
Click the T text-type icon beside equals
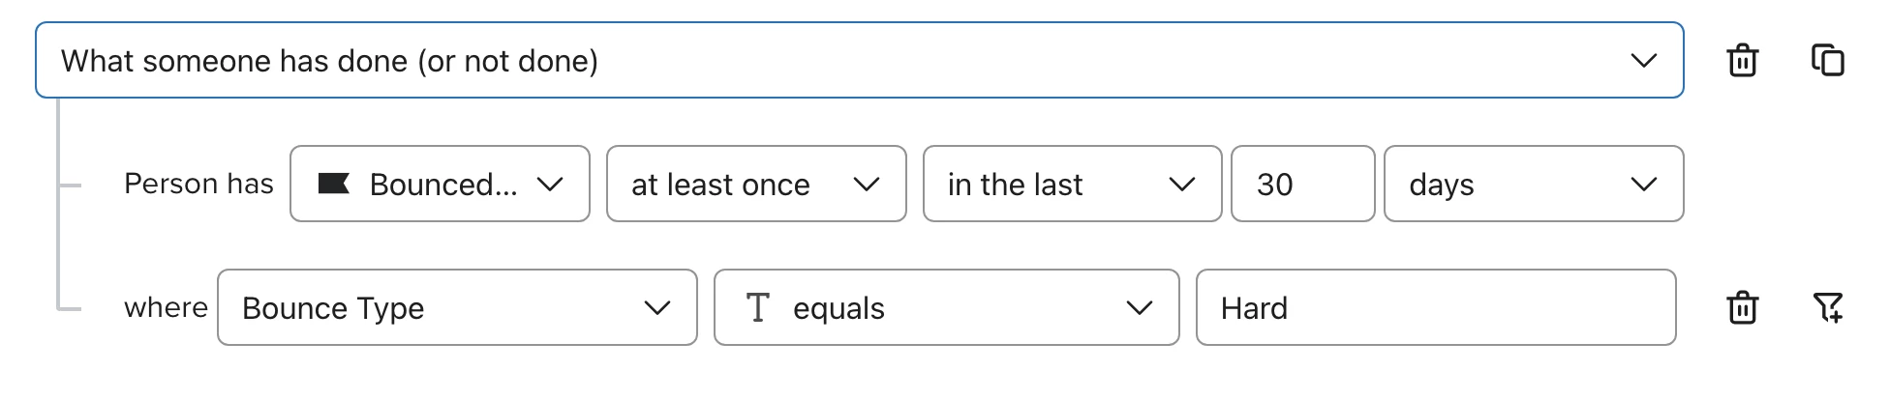757,307
